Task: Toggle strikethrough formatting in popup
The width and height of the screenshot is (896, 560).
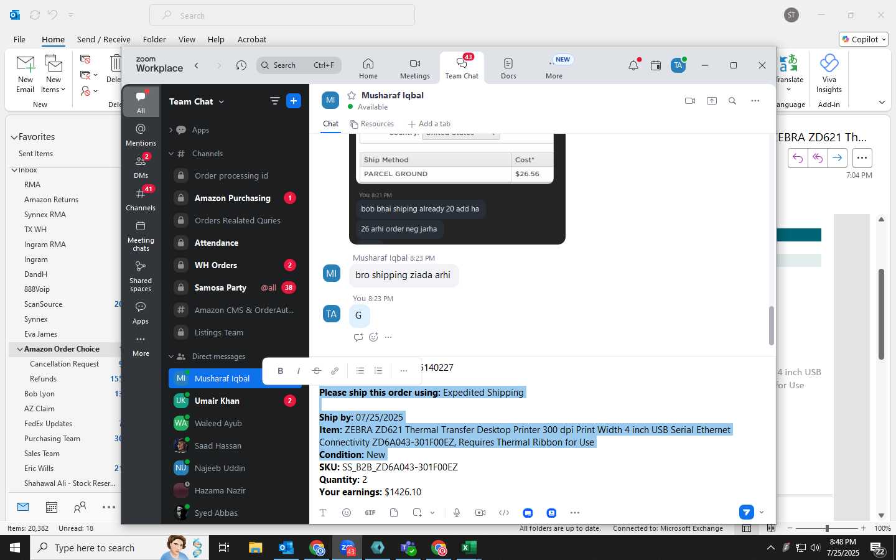Action: pos(317,371)
